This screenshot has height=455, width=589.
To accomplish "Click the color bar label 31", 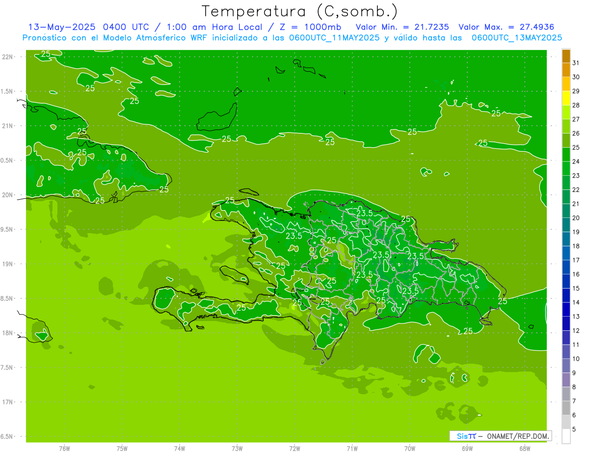I will [x=576, y=63].
